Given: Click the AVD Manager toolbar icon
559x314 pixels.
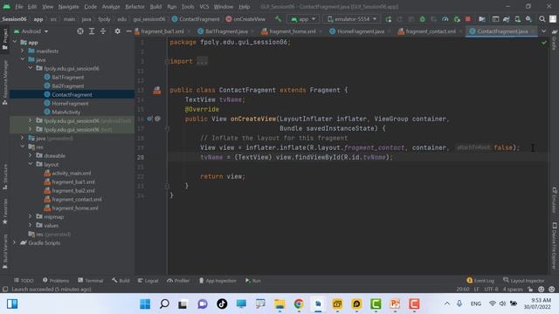Looking at the screenshot, I should tap(517, 19).
